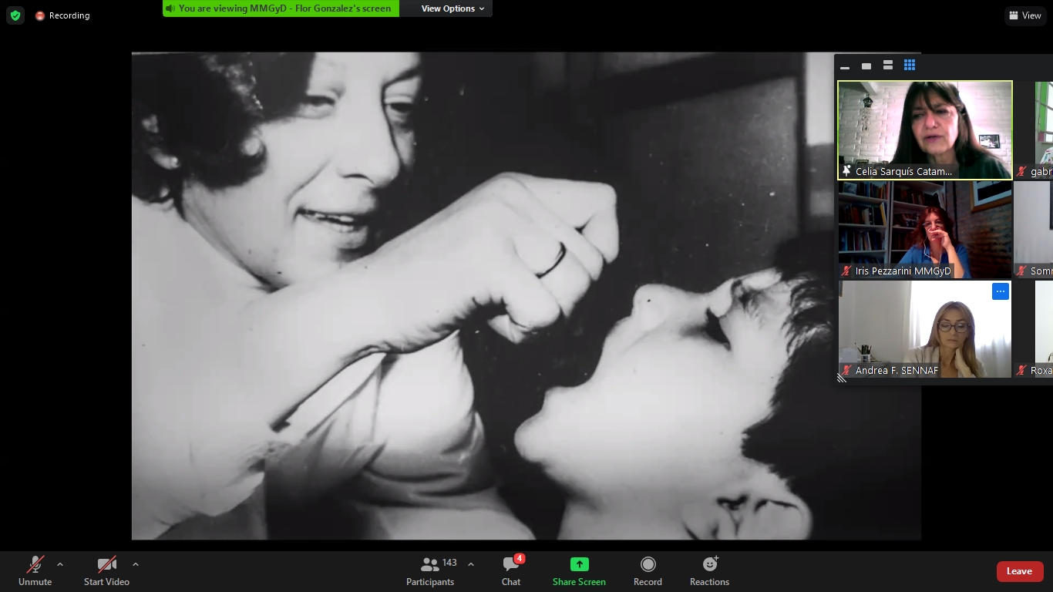Open the View layout menu

1025,15
